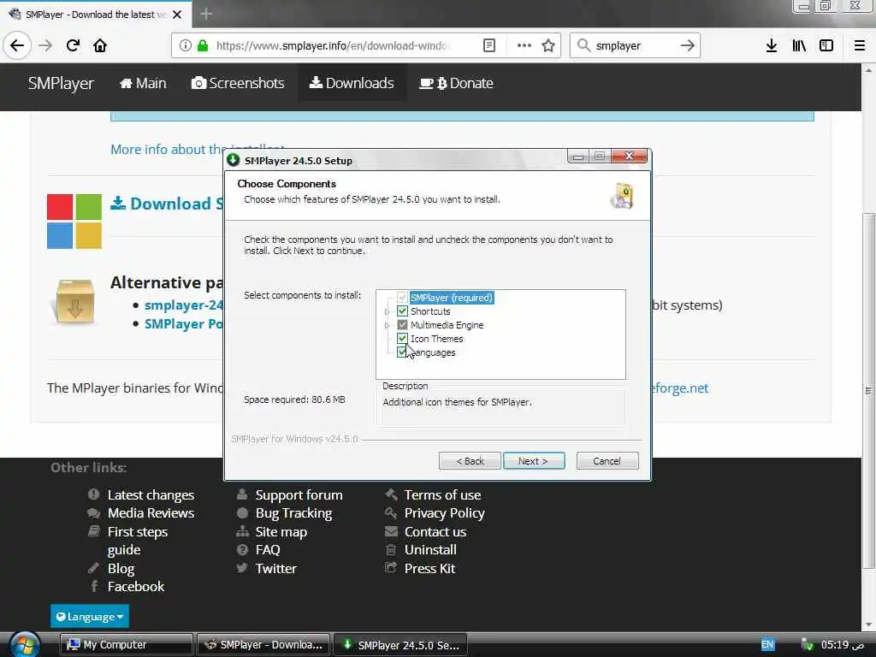This screenshot has height=657, width=876.
Task: Open the library bookshelf icon
Action: pos(799,46)
